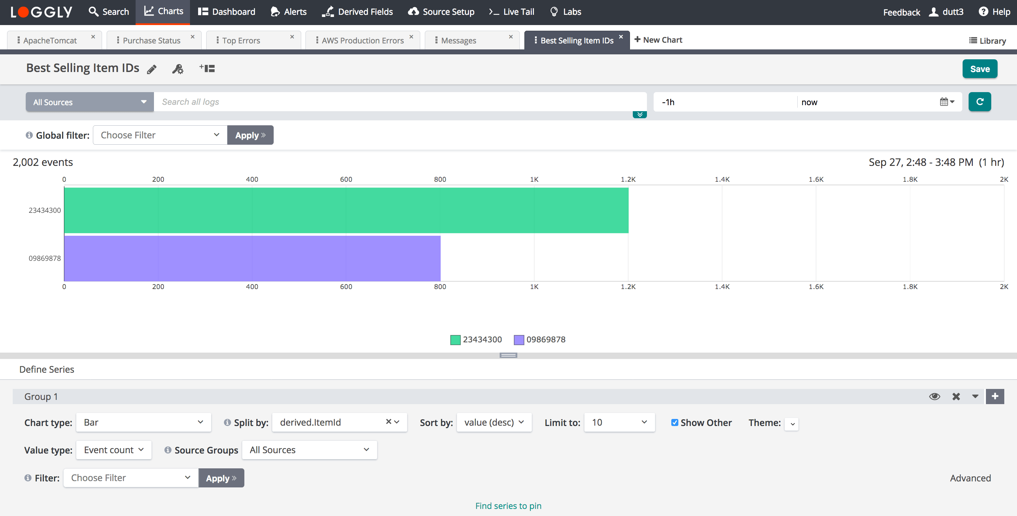Click the plus icon to add group
This screenshot has height=516, width=1017.
pyautogui.click(x=994, y=396)
